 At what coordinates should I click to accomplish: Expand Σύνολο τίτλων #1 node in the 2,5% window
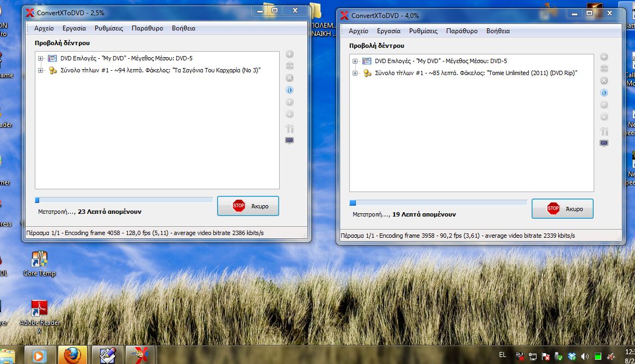[x=40, y=70]
